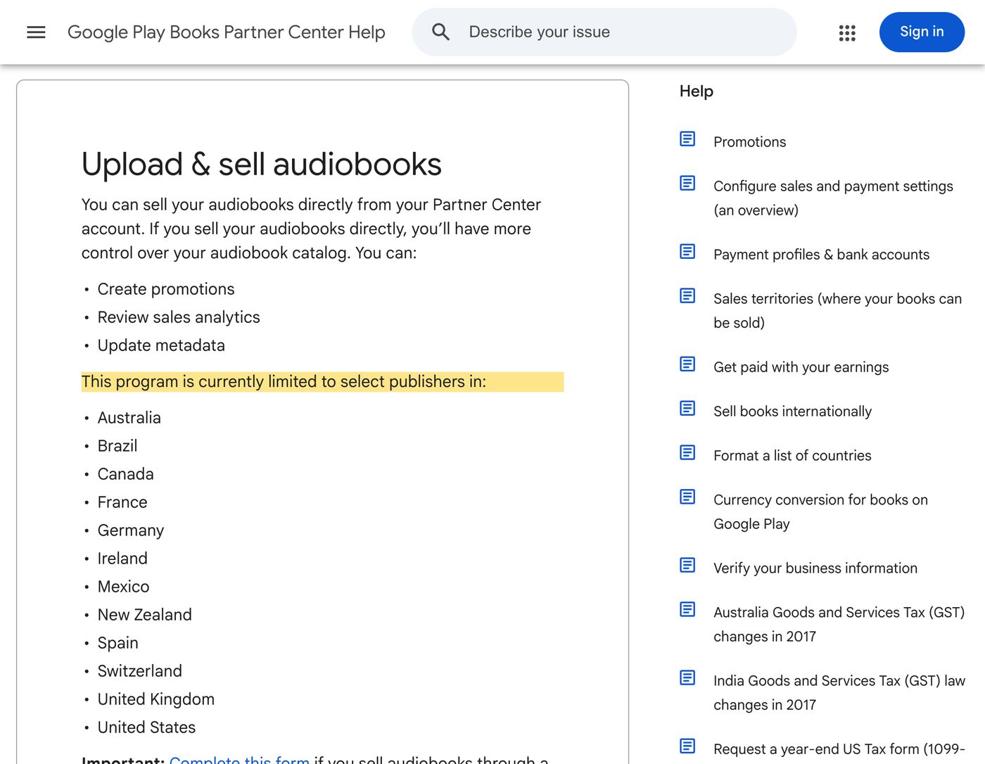985x764 pixels.
Task: Open Request a year-end US Tax form article
Action: [x=839, y=749]
